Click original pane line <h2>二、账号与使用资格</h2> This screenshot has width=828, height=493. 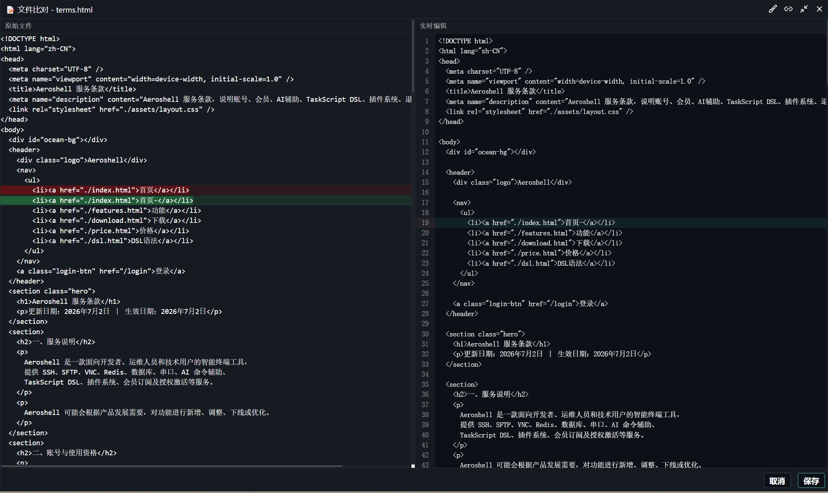(67, 453)
